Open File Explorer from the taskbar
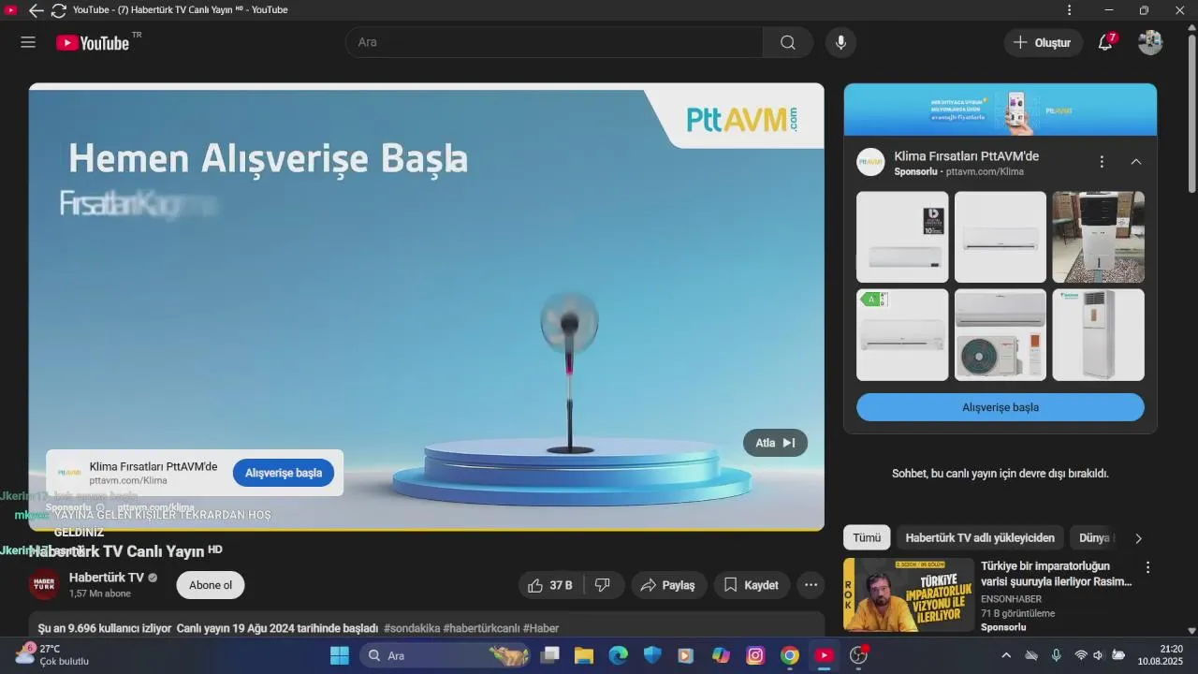 (x=584, y=655)
